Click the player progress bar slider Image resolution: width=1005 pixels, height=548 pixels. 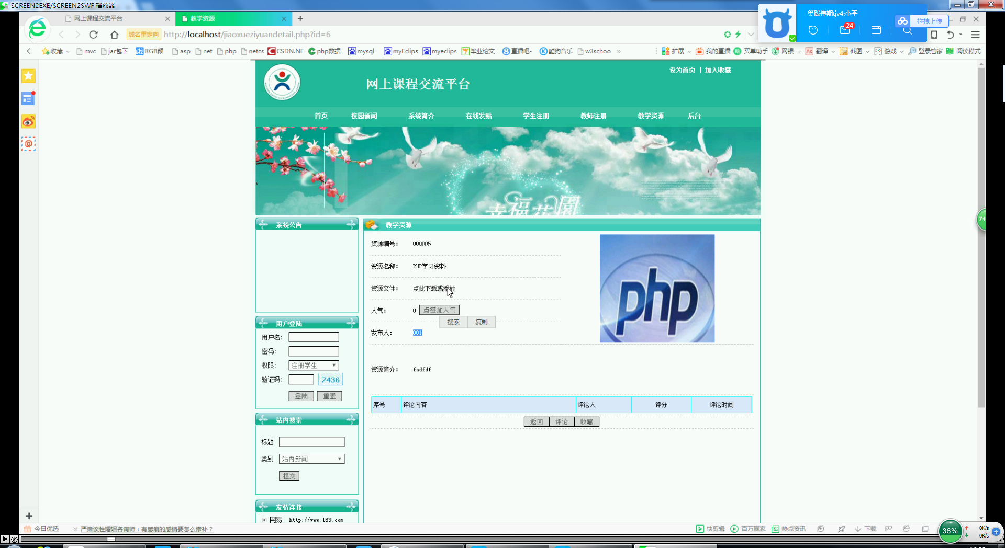pos(111,539)
